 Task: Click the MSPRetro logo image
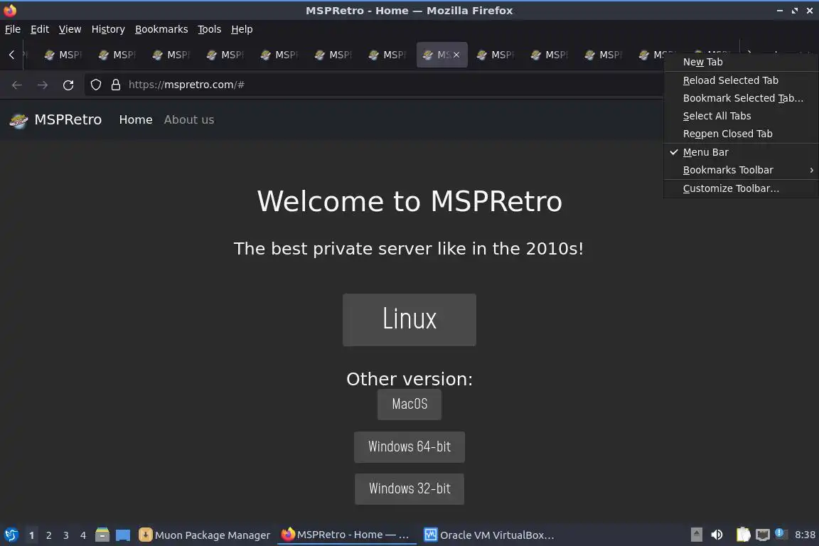18,120
